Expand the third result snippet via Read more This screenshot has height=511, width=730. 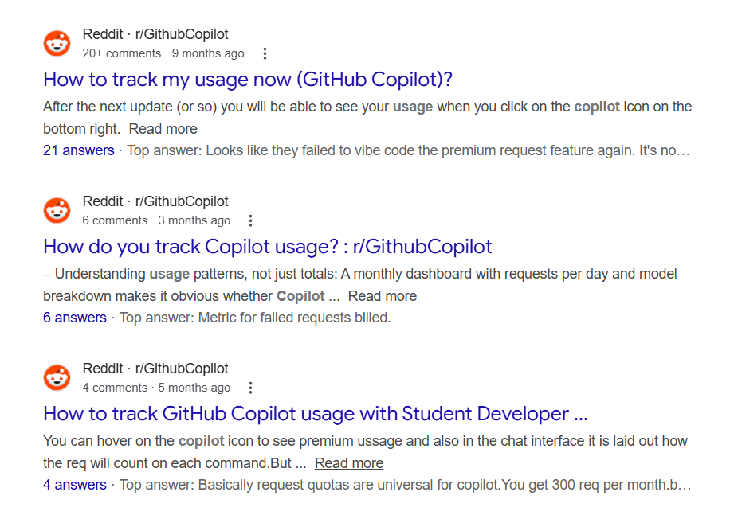click(x=348, y=462)
